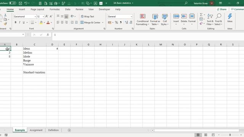
Task: Click the Insert Function fx icon
Action: tap(48, 35)
